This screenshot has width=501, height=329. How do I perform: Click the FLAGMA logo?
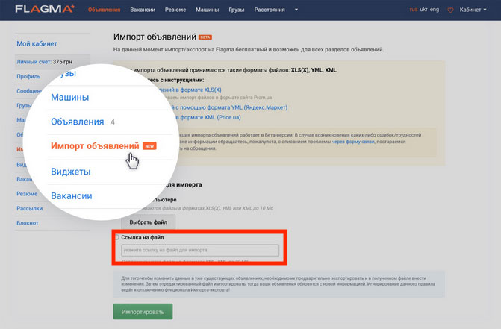[x=45, y=9]
